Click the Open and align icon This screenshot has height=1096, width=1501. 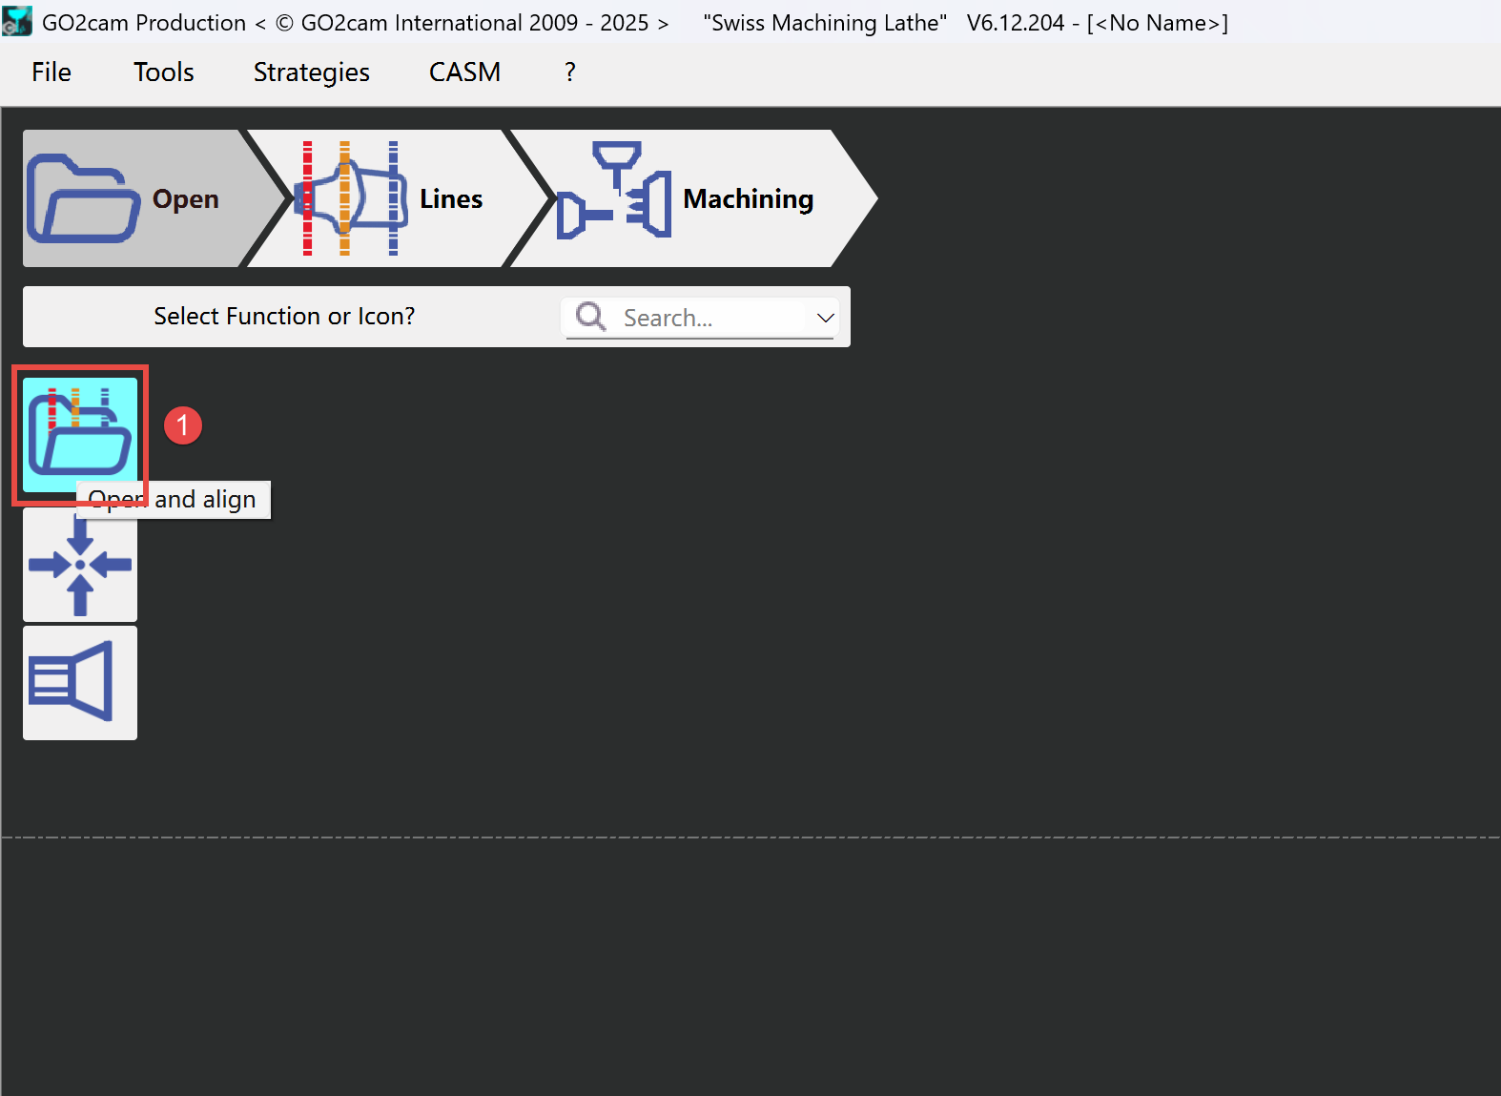tap(80, 434)
